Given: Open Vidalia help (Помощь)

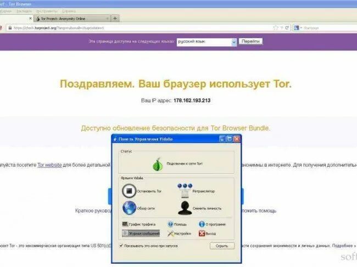Looking at the screenshot, I should (177, 224).
